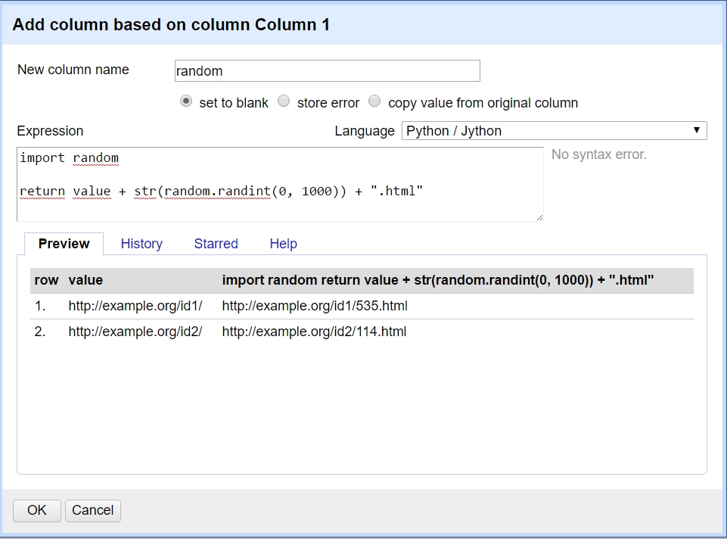Click the Language dropdown arrow

pyautogui.click(x=697, y=131)
